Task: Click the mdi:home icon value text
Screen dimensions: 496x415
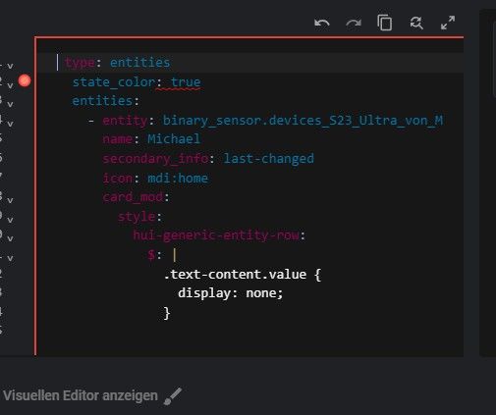Action: click(x=178, y=179)
